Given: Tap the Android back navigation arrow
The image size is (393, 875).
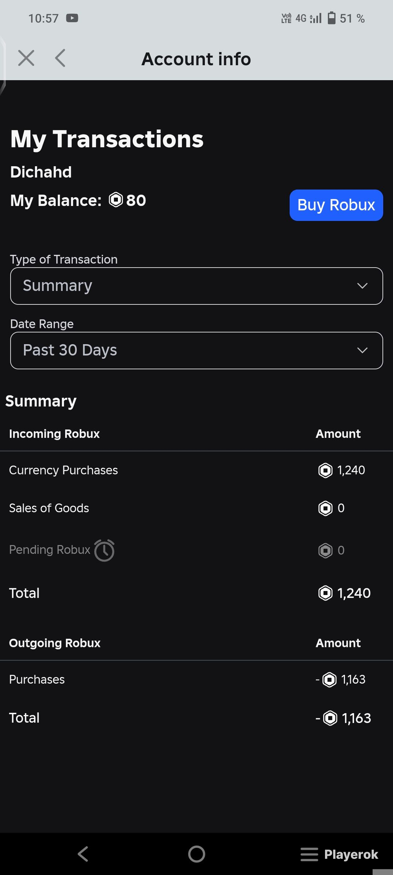Looking at the screenshot, I should (x=83, y=854).
